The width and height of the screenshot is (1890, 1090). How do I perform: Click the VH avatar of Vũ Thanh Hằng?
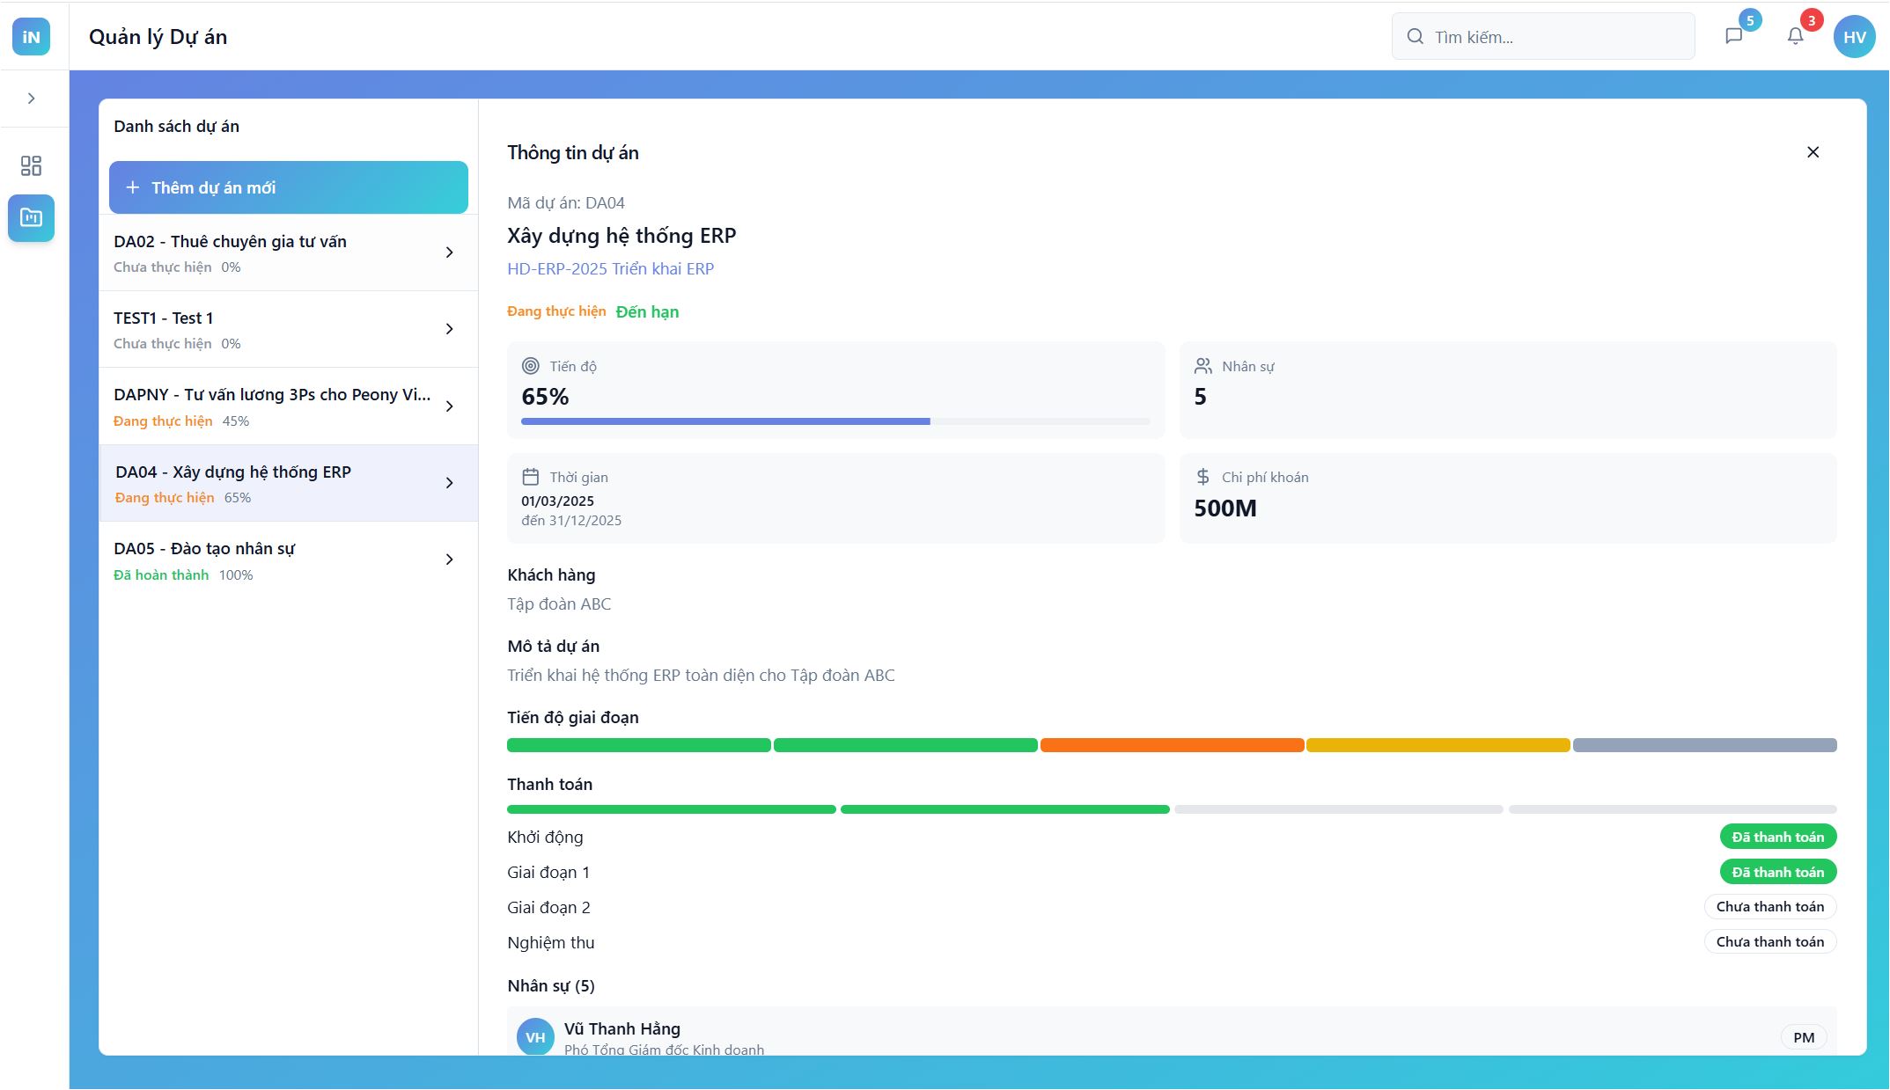[535, 1036]
